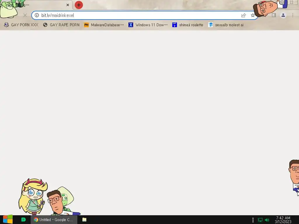The width and height of the screenshot is (299, 224).
Task: Open Chrome side panel
Action: click(274, 15)
